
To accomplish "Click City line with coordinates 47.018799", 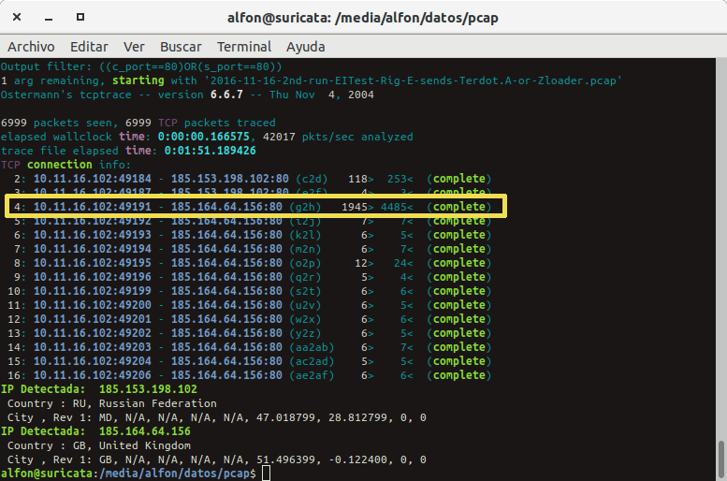I will click(217, 417).
